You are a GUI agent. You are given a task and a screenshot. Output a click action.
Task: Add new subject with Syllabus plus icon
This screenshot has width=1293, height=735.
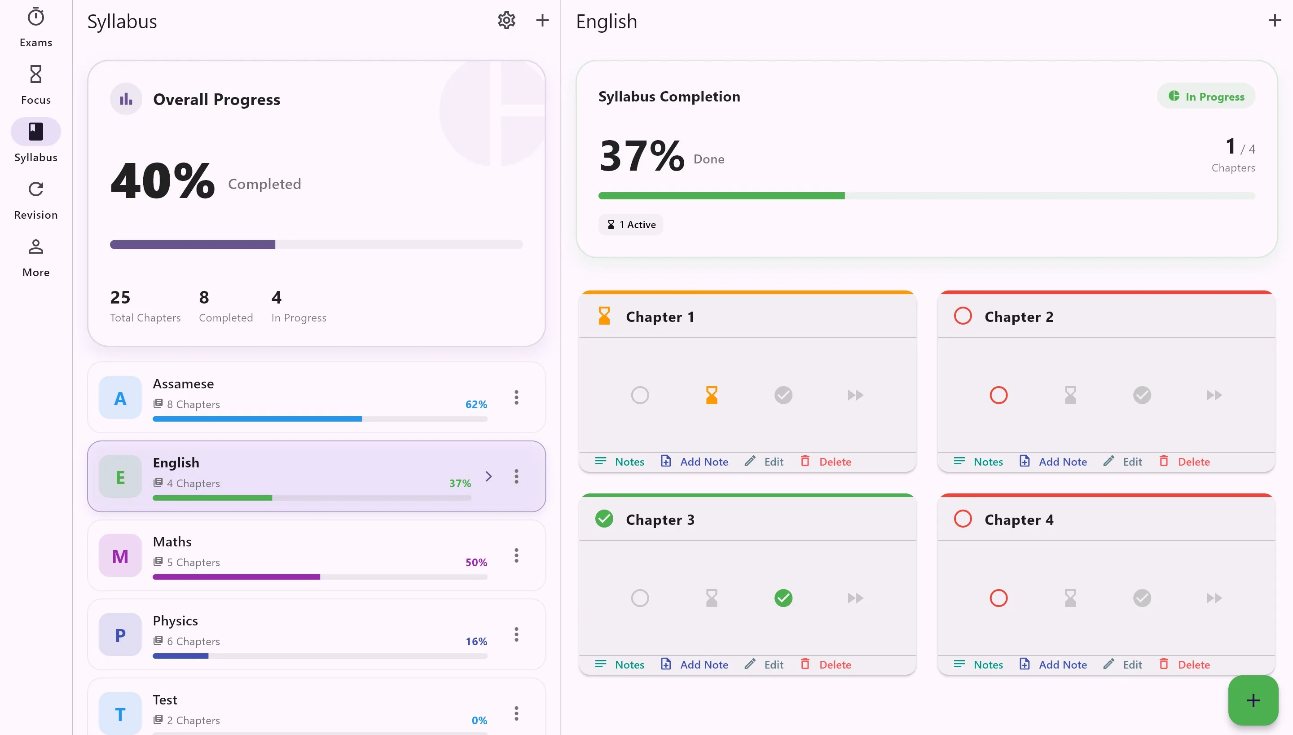(542, 20)
